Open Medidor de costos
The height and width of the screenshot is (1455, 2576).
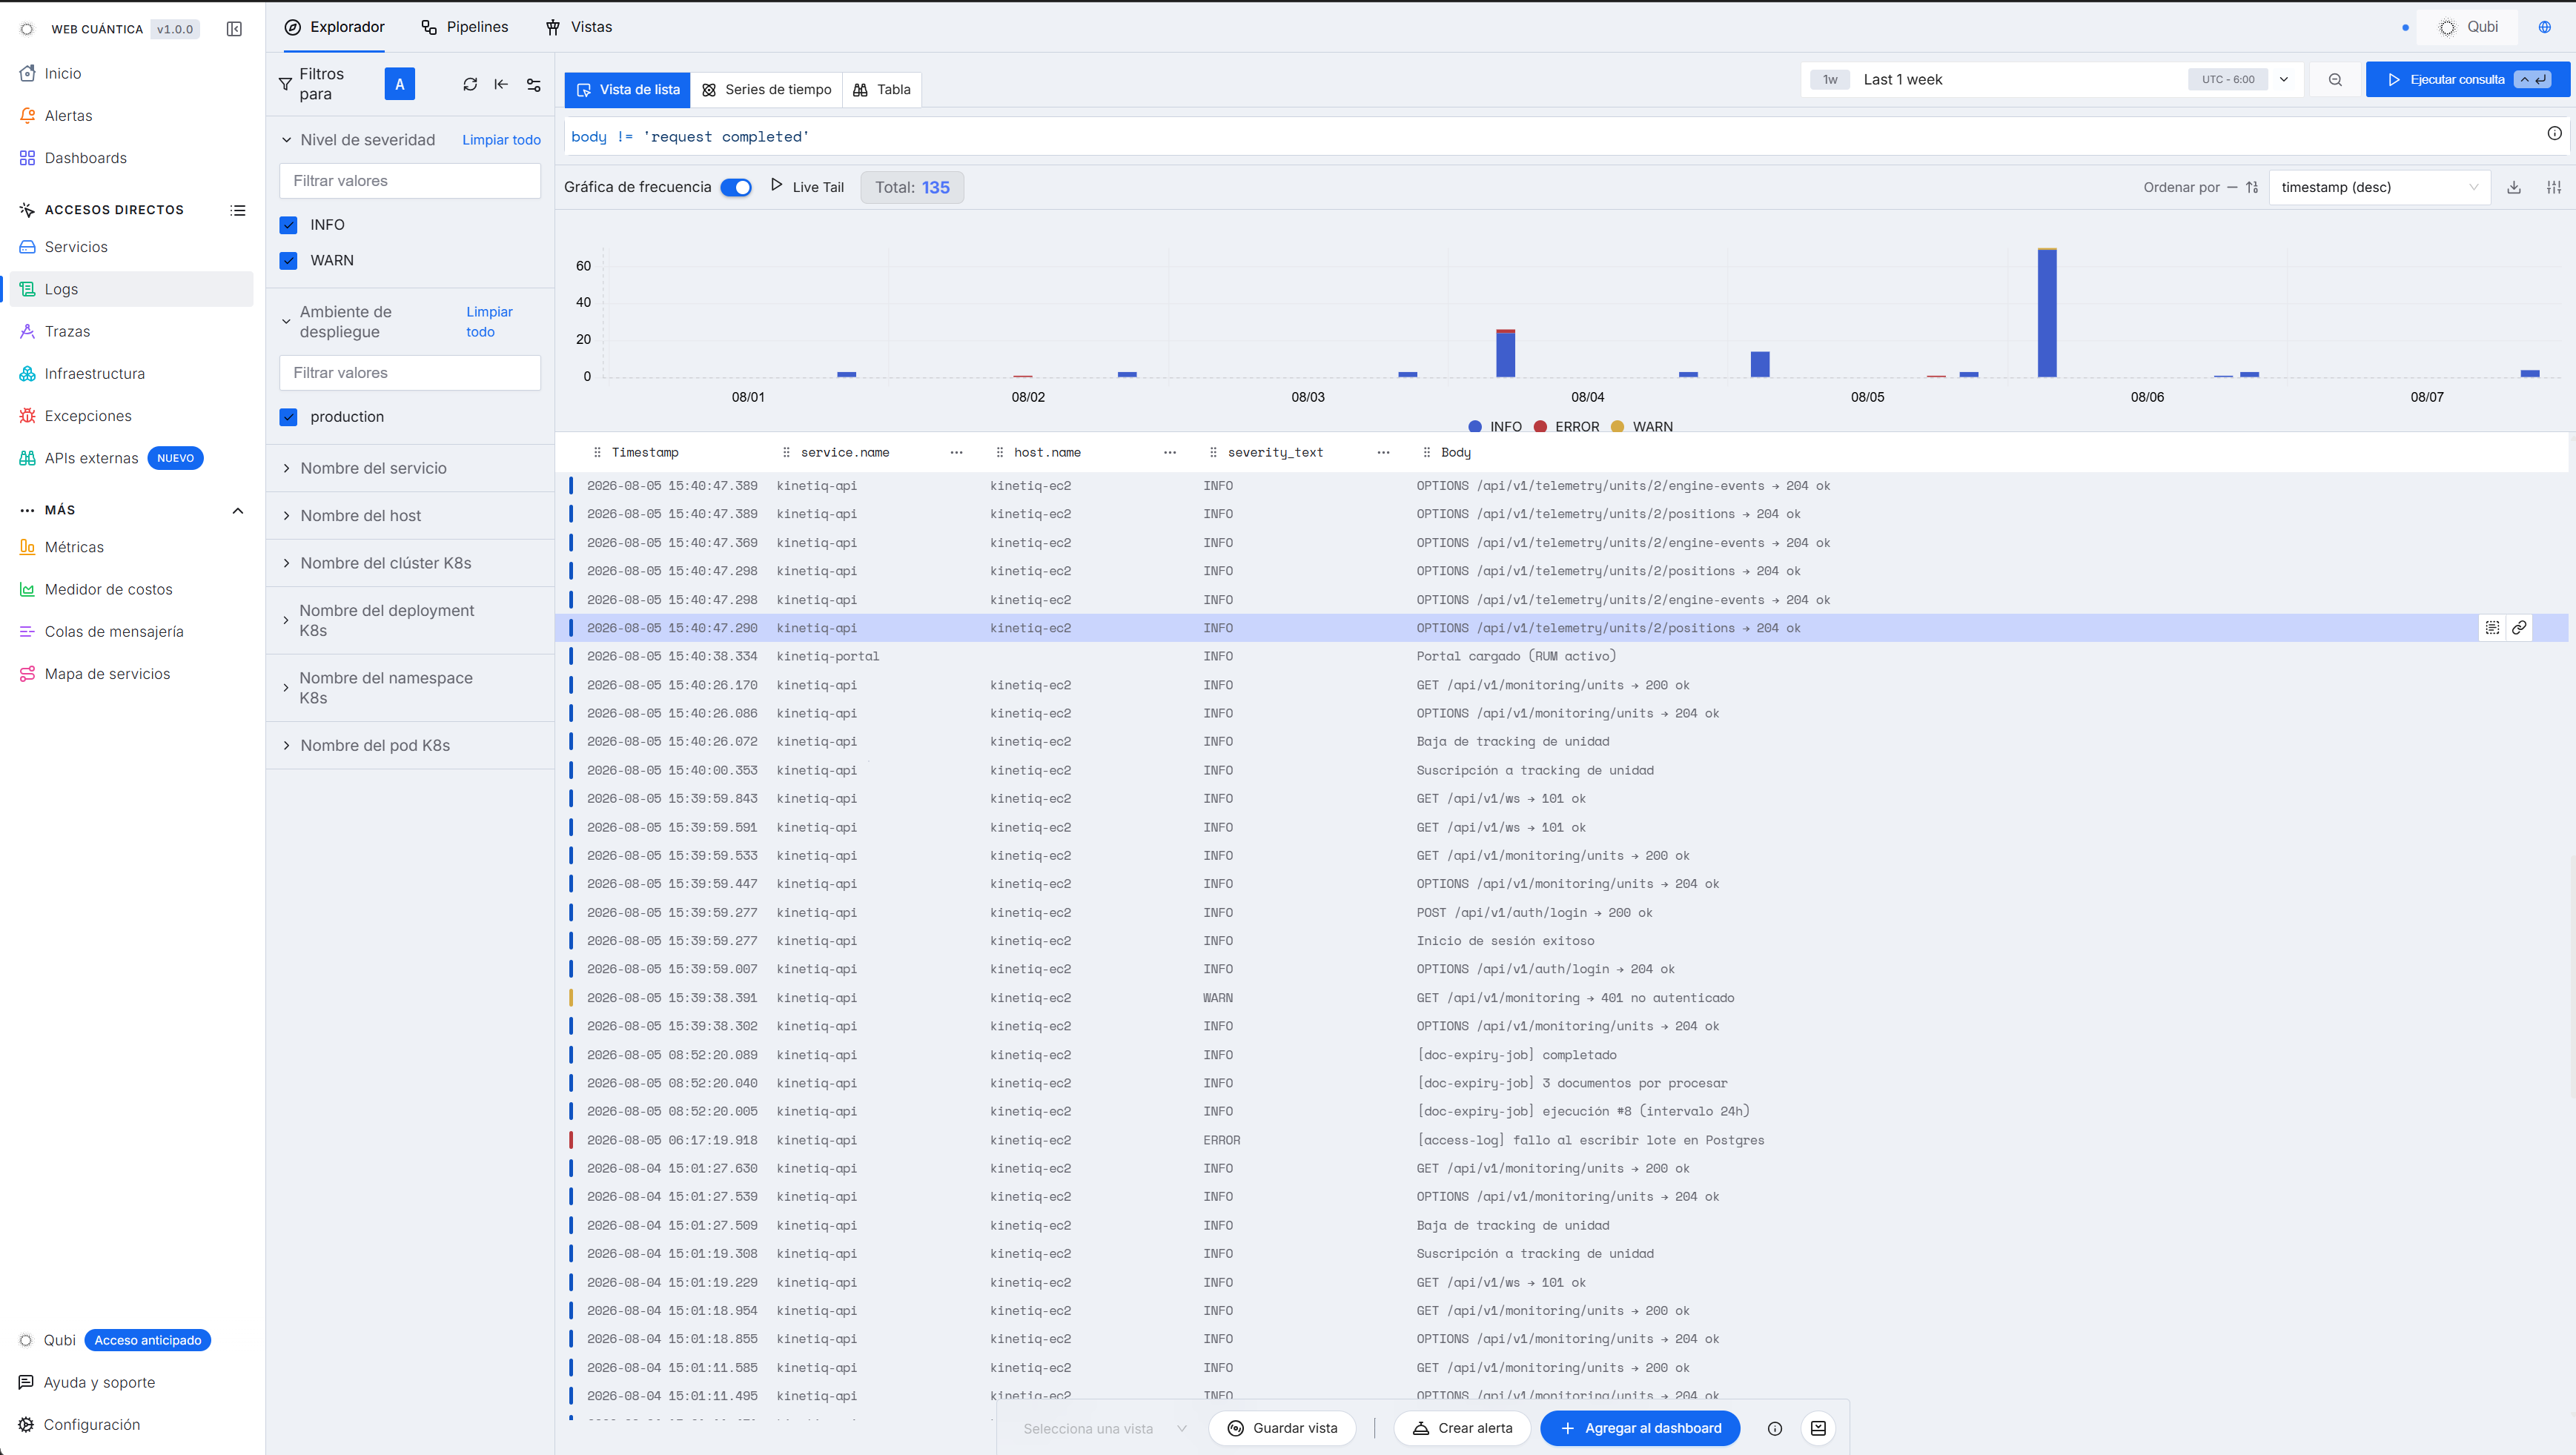(109, 589)
